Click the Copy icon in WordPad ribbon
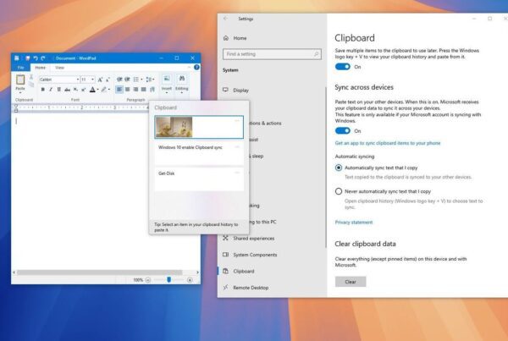Screen dimensions: 508x341 31,85
